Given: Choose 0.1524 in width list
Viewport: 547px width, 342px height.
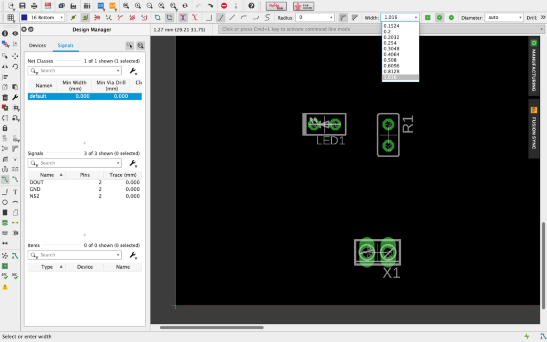Looking at the screenshot, I should 400,26.
